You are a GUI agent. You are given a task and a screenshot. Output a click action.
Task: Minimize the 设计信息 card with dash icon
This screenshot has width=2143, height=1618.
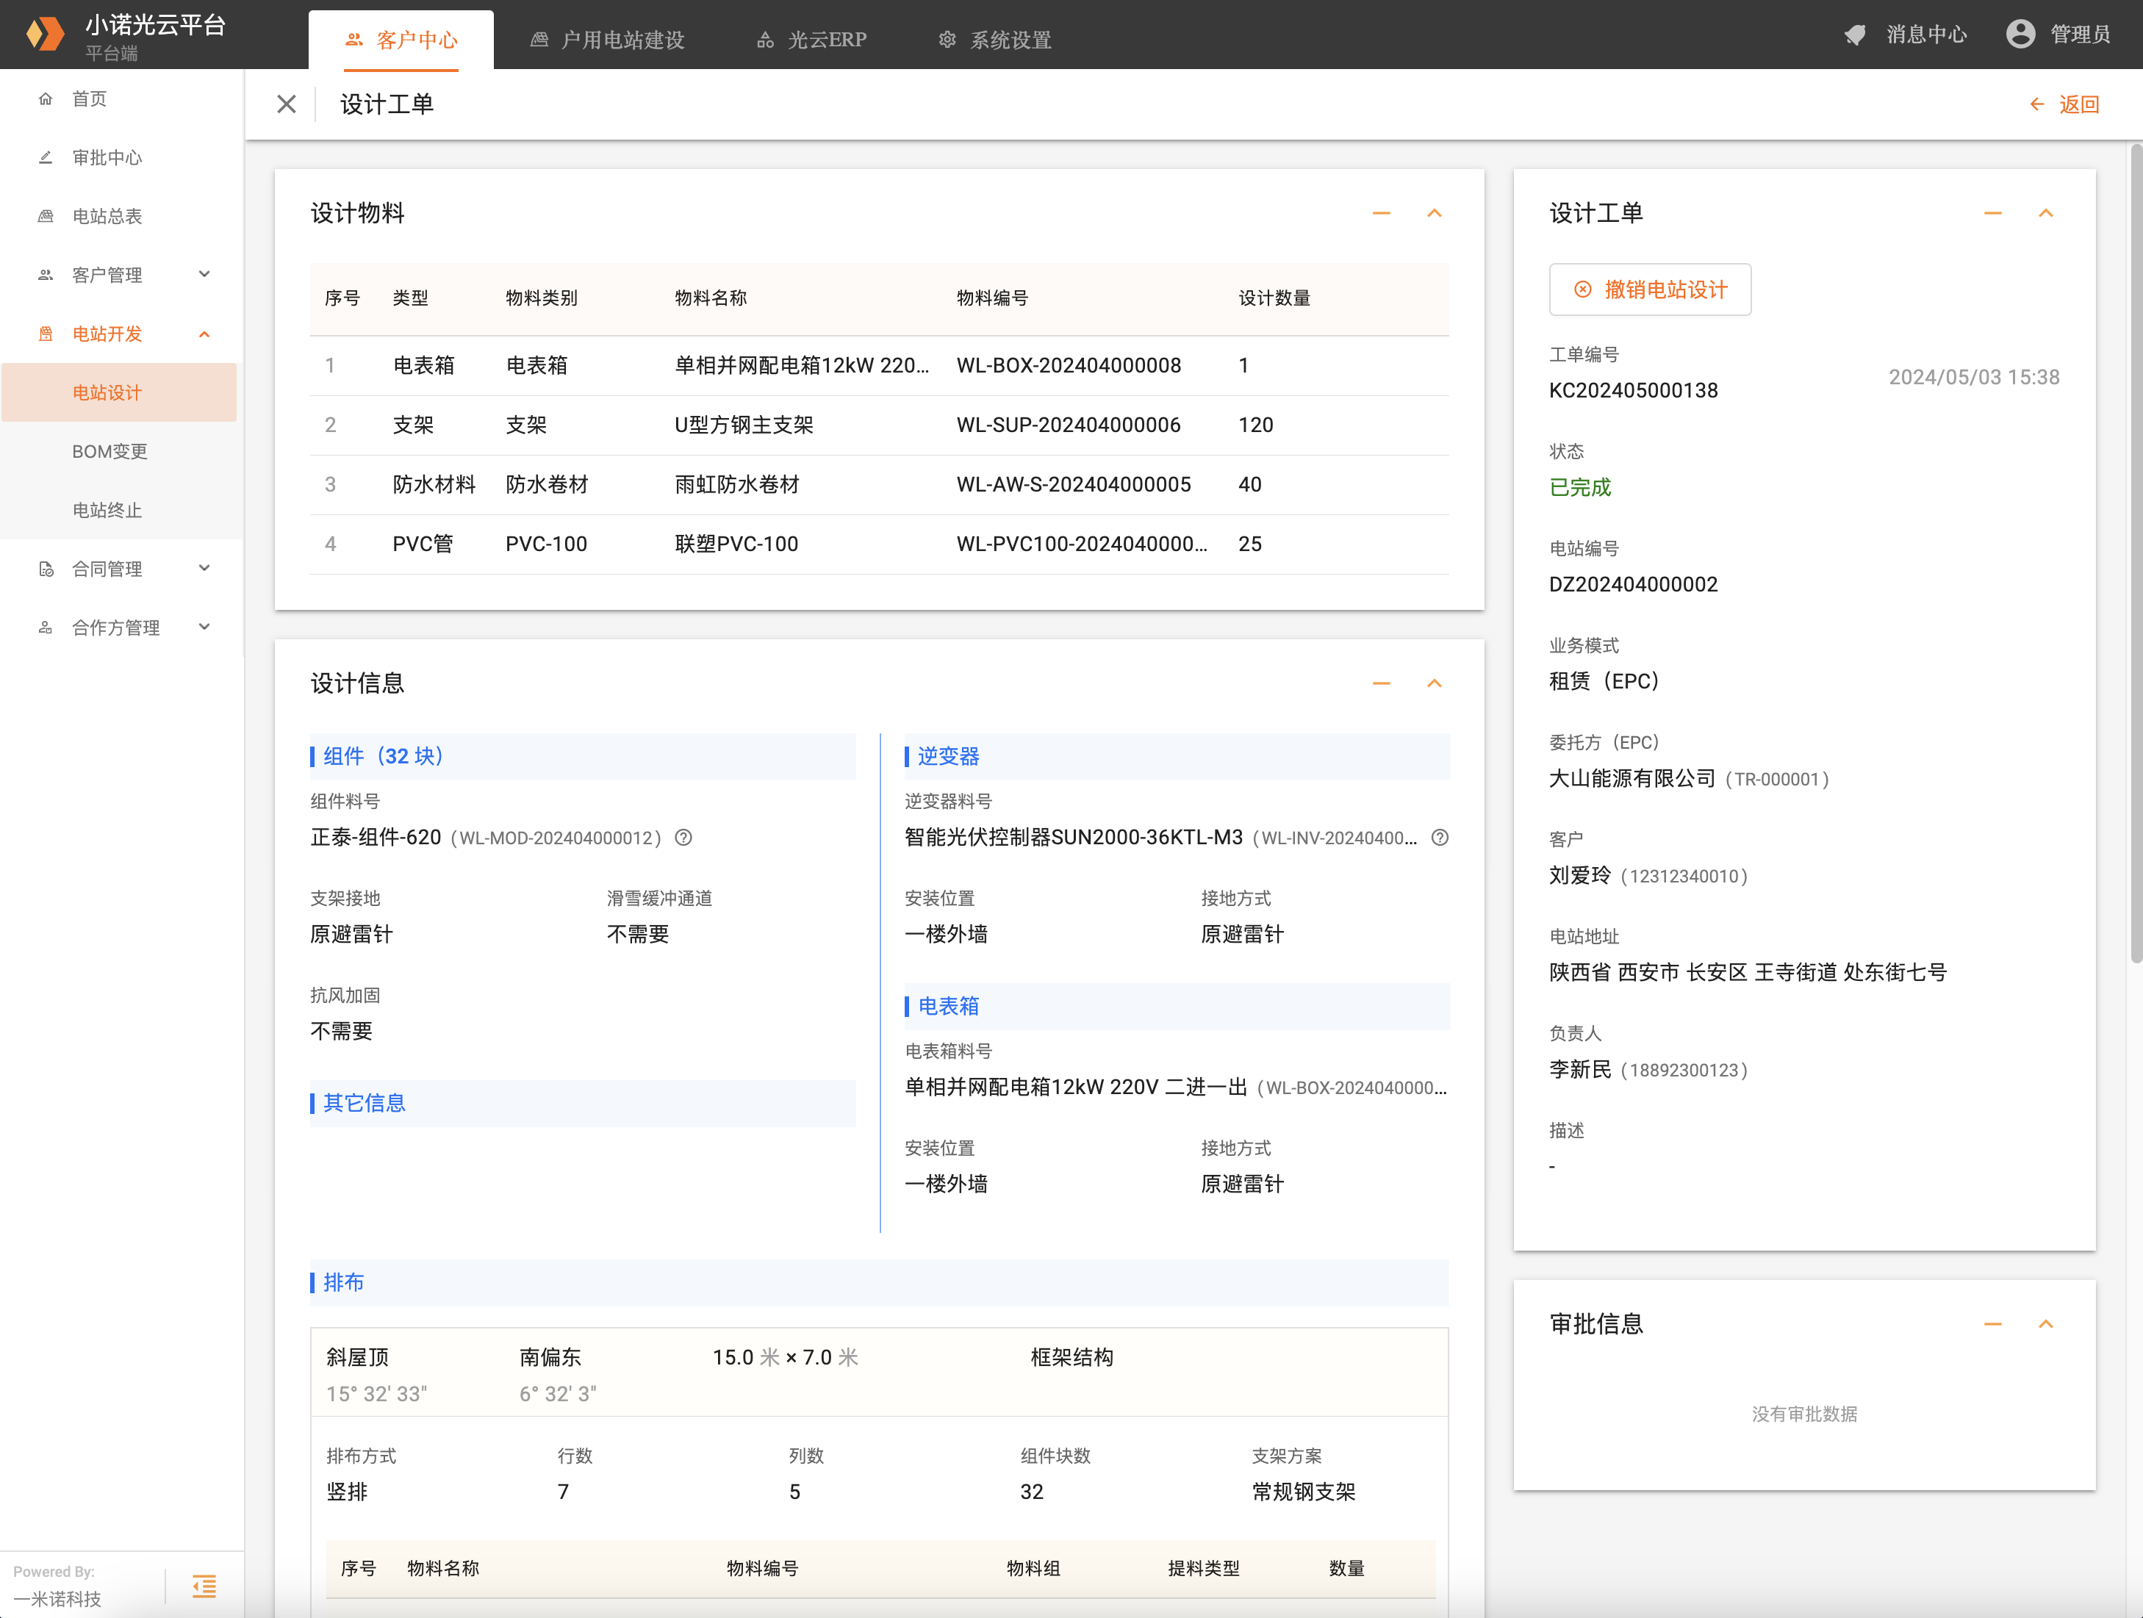(x=1382, y=683)
